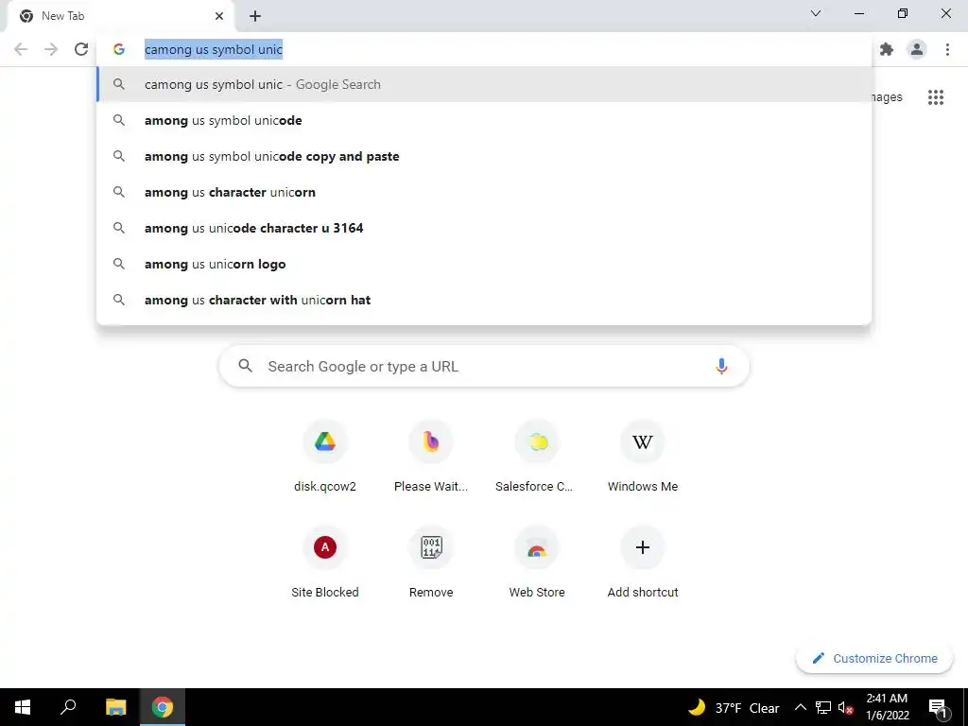Open the muted volume tray icon
This screenshot has height=726, width=968.
(x=846, y=707)
